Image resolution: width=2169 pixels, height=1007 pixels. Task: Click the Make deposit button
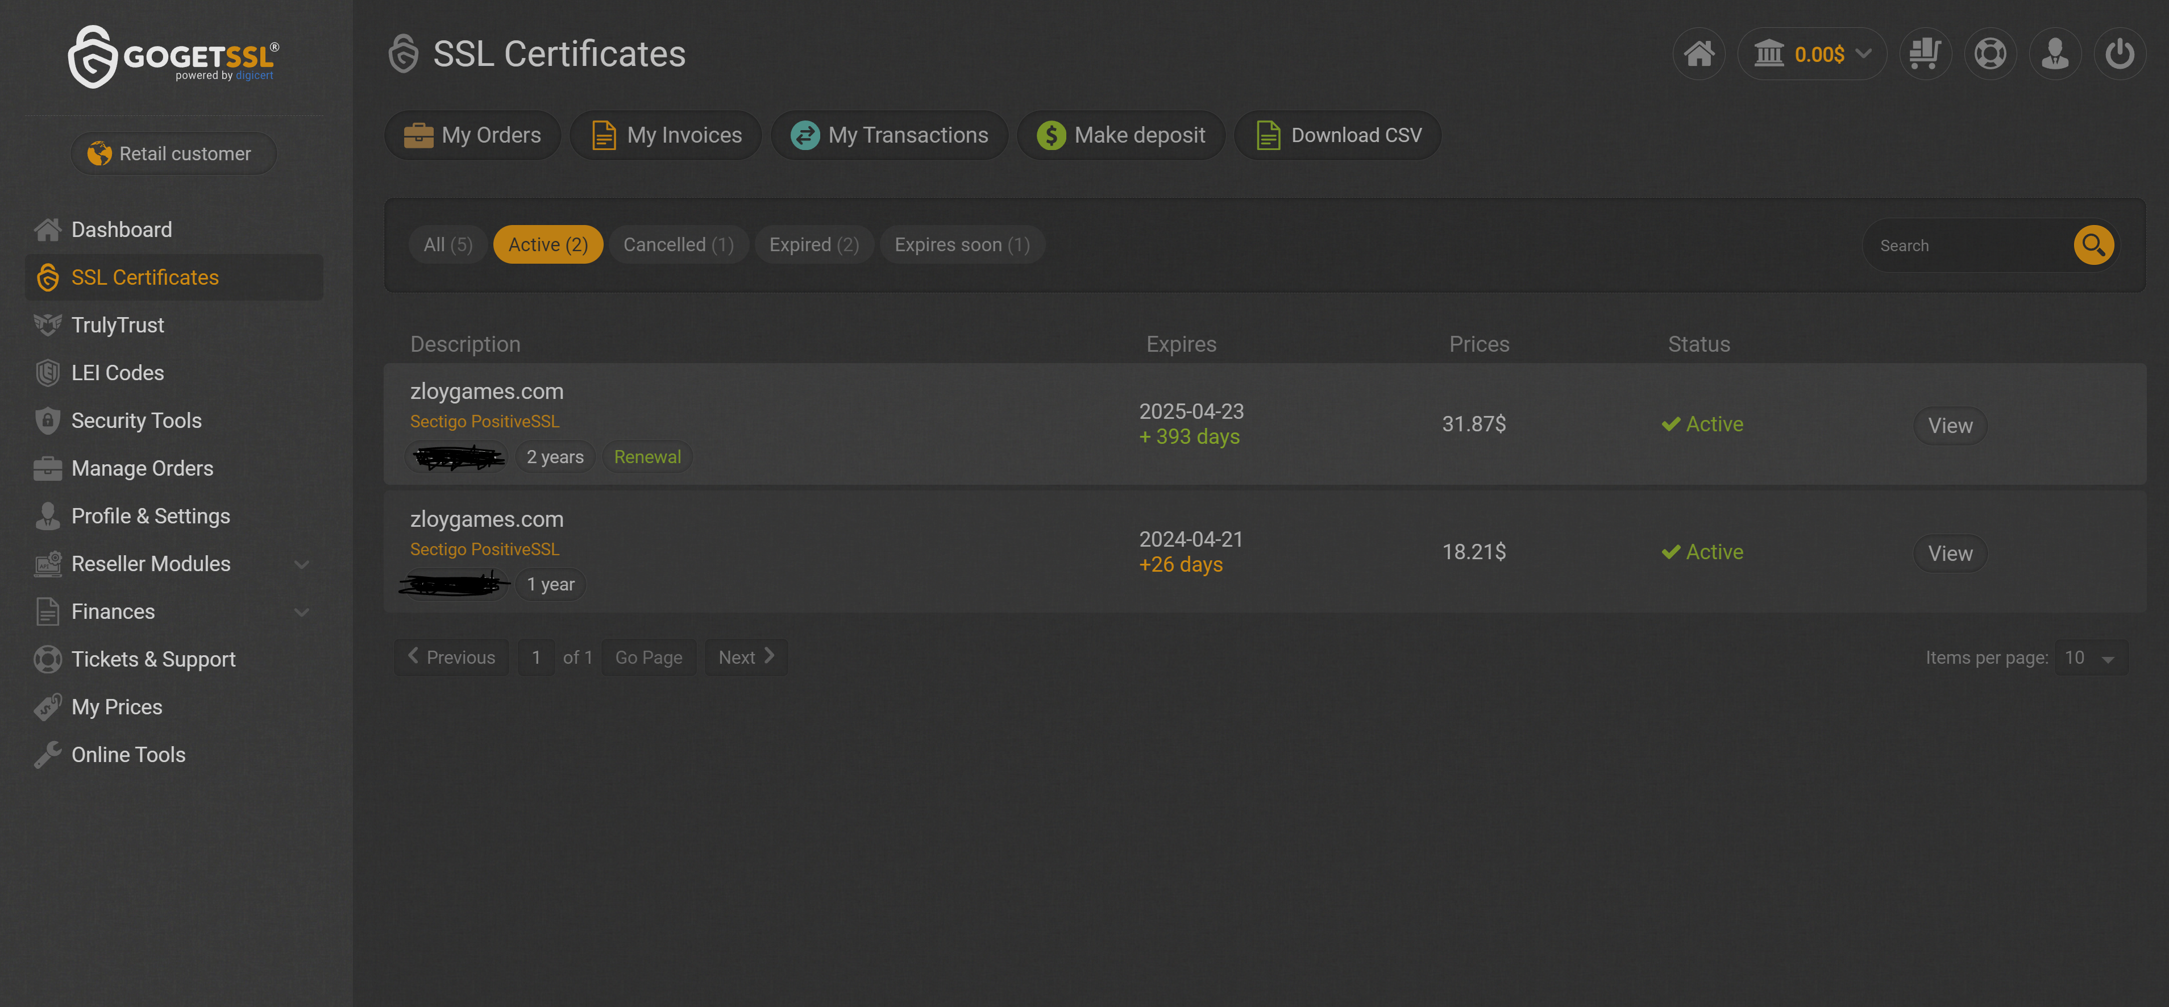tap(1121, 136)
